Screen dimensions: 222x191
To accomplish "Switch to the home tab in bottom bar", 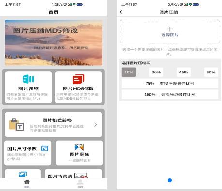I will tap(27, 183).
